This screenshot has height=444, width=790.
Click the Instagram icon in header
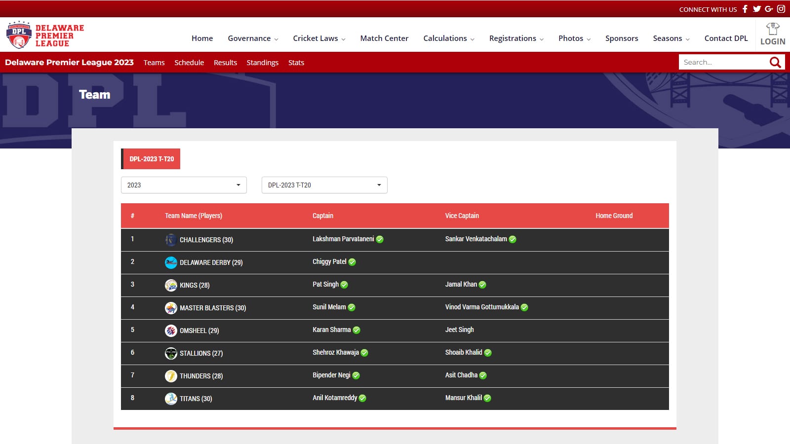coord(781,9)
